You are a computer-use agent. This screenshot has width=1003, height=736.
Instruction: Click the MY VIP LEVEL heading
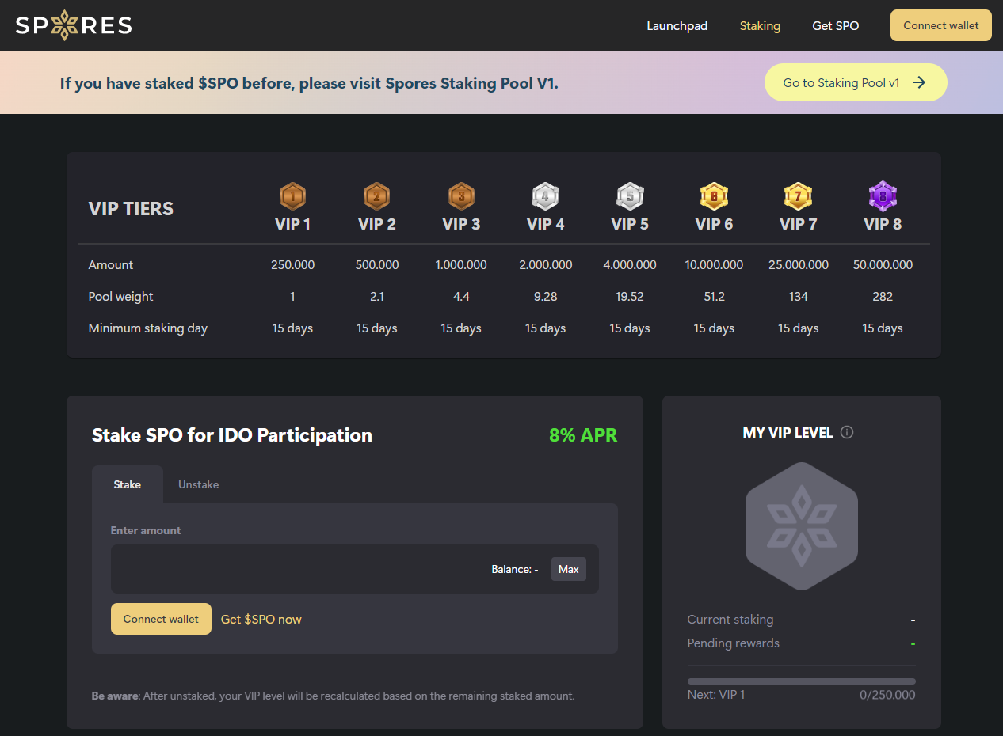[788, 433]
